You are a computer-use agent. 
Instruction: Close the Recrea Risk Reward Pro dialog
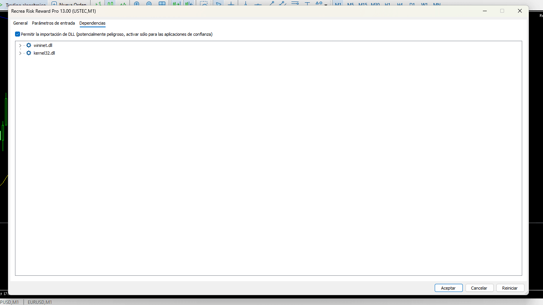tap(520, 11)
